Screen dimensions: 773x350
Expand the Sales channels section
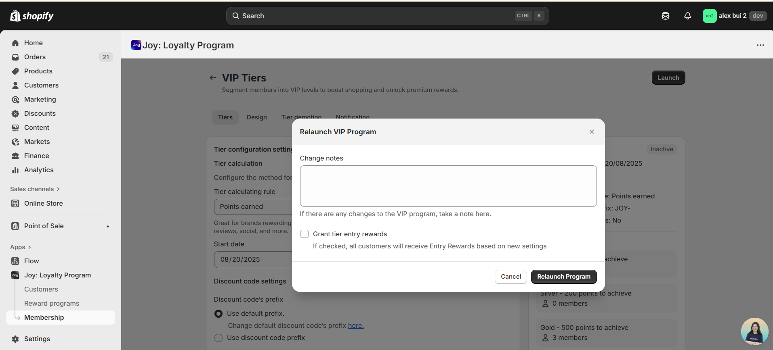[x=35, y=189]
